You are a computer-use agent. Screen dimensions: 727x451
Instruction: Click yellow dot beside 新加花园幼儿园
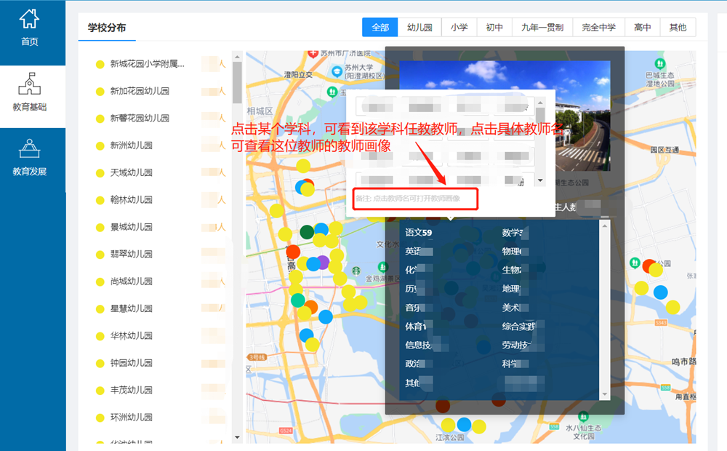click(x=100, y=92)
